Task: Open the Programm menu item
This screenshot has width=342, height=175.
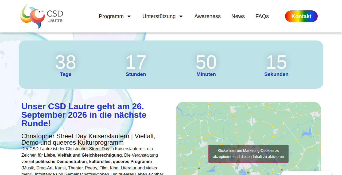Action: 111,16
